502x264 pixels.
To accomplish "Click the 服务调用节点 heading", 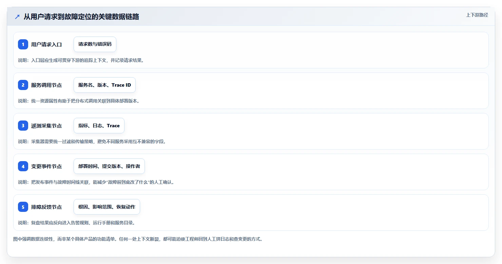I will click(46, 85).
